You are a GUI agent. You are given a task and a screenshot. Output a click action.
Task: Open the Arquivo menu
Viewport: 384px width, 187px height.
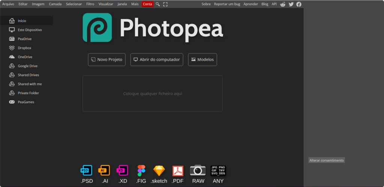click(8, 4)
